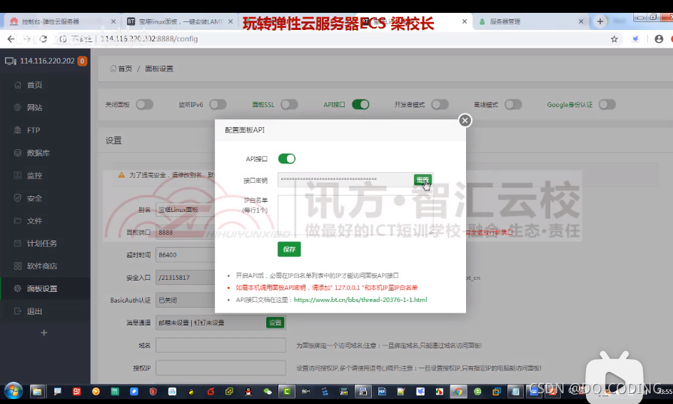The width and height of the screenshot is (673, 404).
Task: Click the red shield taskbar icon
Action: pos(153,392)
